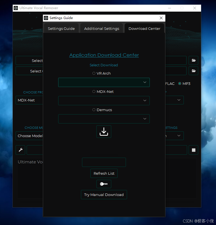Viewport: 216px width, 225px height.
Task: Switch to the Settings Guide tab
Action: click(61, 28)
